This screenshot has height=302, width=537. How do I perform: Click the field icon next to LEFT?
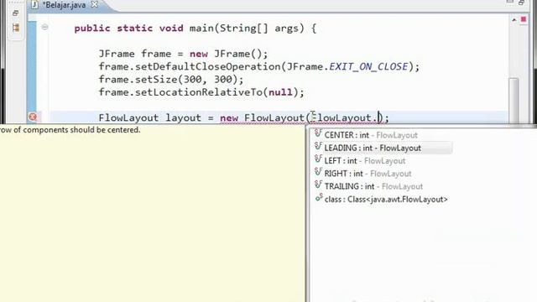318,159
